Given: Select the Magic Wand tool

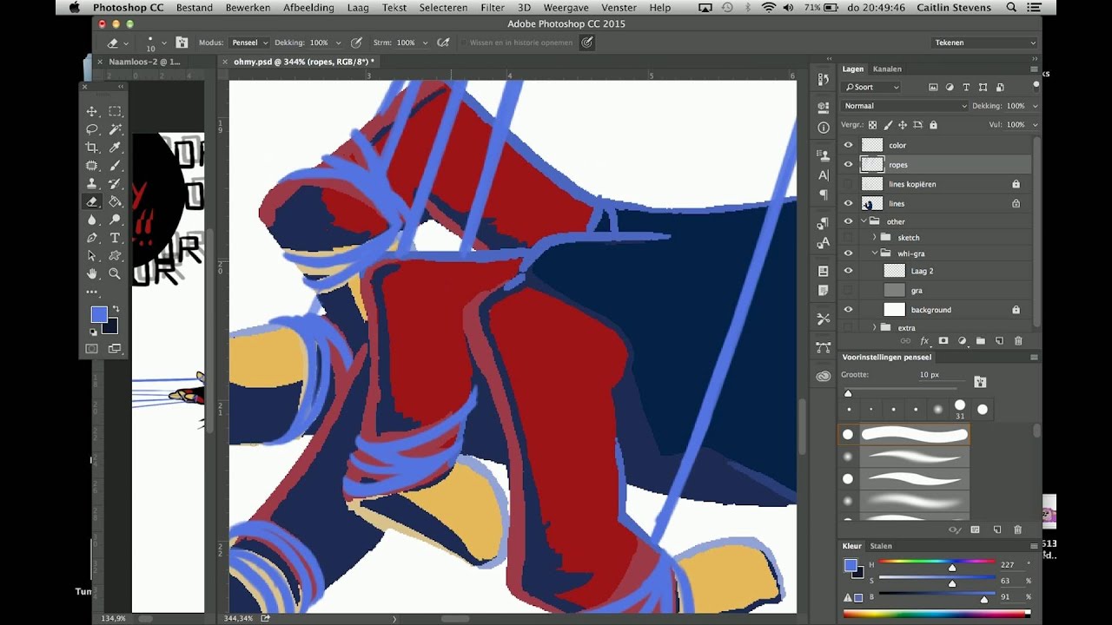Looking at the screenshot, I should pos(115,129).
